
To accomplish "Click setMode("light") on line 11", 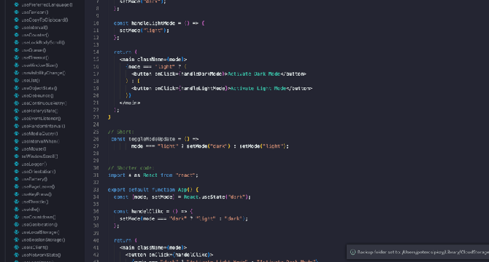I will click(x=143, y=31).
